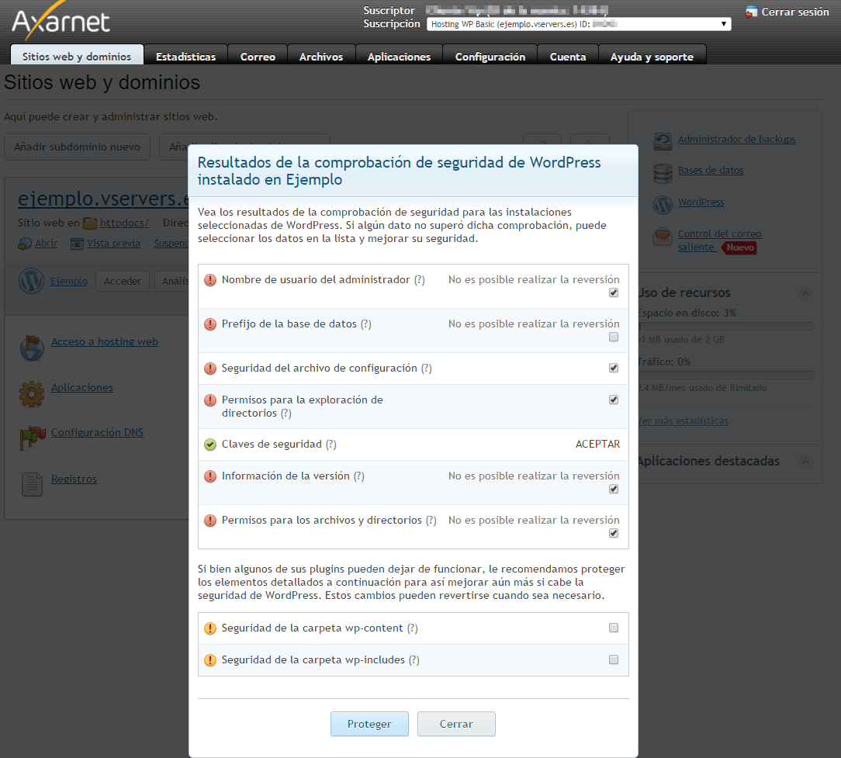Open the Administrador de backups link
The image size is (841, 758).
[736, 140]
